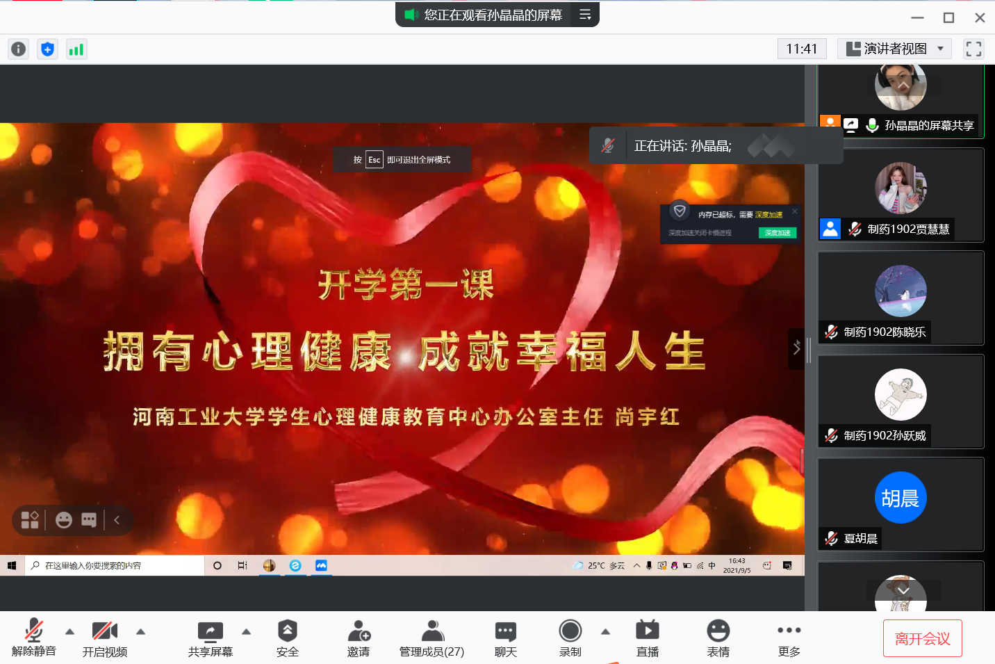
Task: Expand the share screen options arrow
Action: point(246,631)
